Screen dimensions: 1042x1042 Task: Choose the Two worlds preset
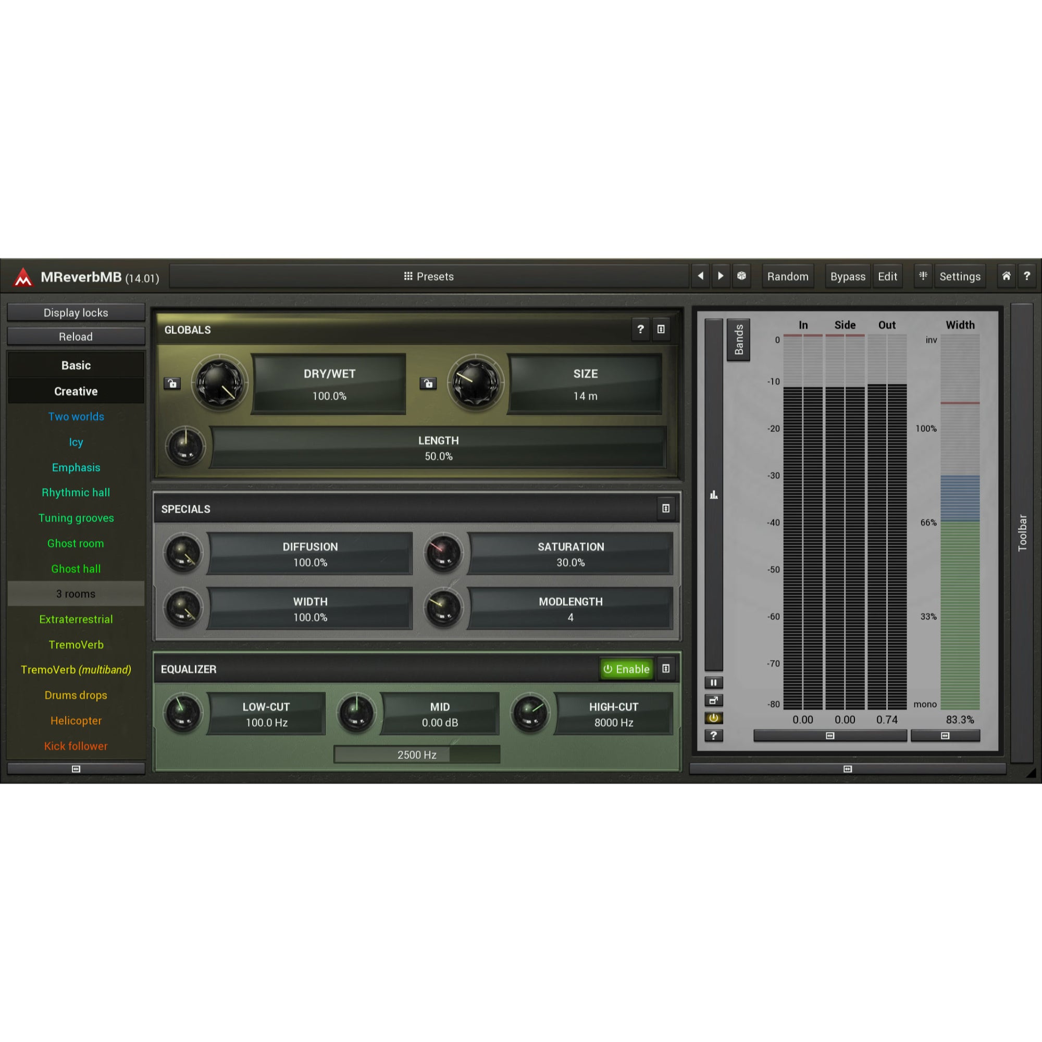pyautogui.click(x=76, y=416)
